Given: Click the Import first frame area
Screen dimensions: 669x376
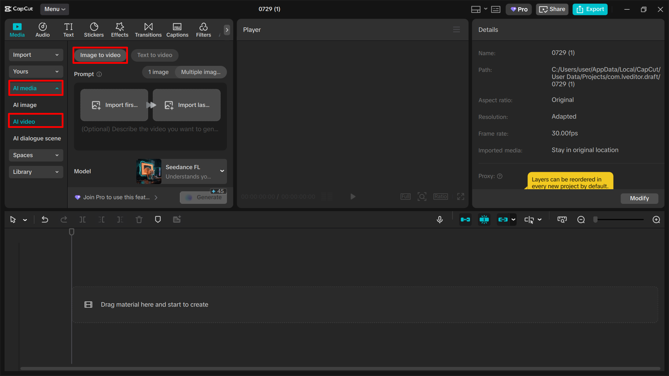Looking at the screenshot, I should (x=114, y=105).
